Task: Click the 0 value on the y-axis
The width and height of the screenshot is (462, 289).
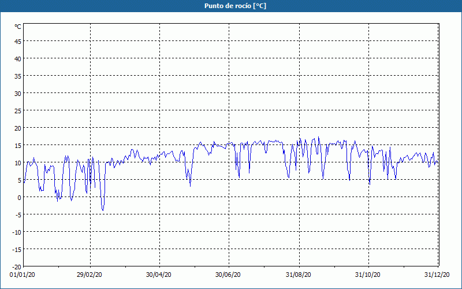Action: [20, 198]
